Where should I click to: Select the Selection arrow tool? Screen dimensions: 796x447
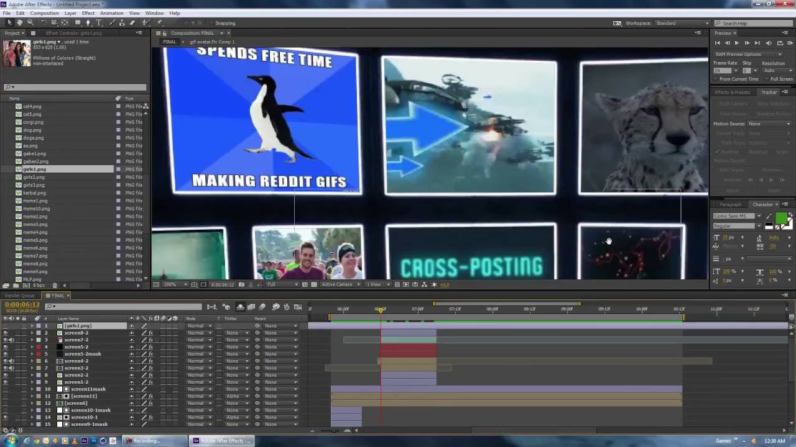click(9, 23)
